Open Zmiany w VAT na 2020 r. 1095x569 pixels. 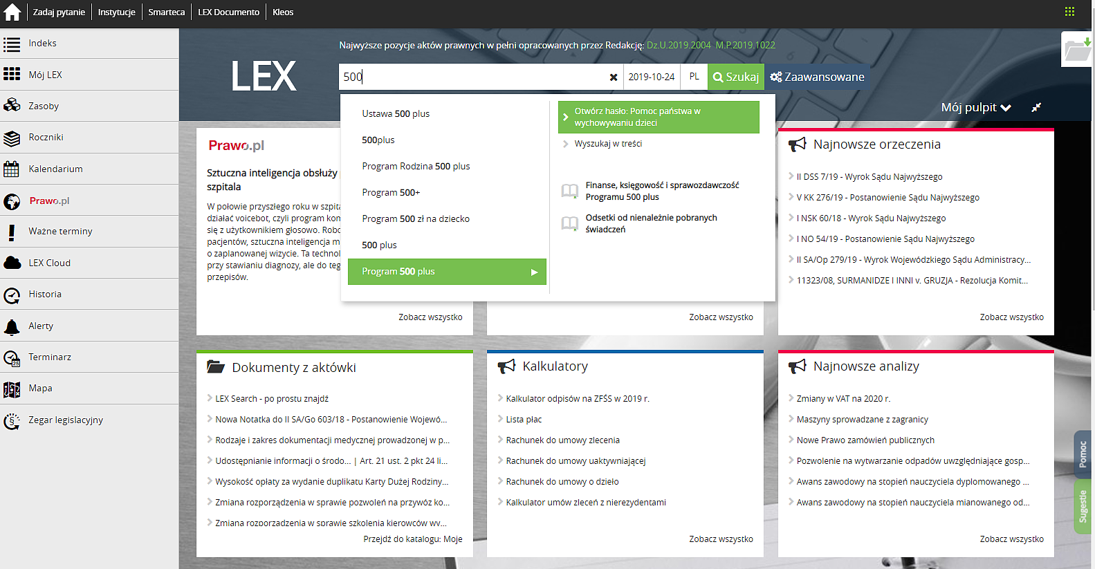pos(843,398)
